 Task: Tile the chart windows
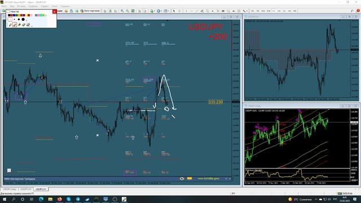pyautogui.click(x=133, y=11)
